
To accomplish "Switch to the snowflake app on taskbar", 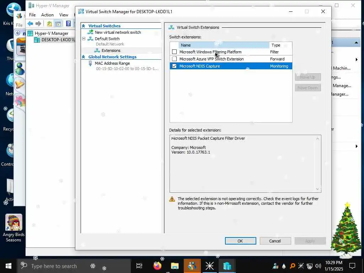I will (x=210, y=266).
